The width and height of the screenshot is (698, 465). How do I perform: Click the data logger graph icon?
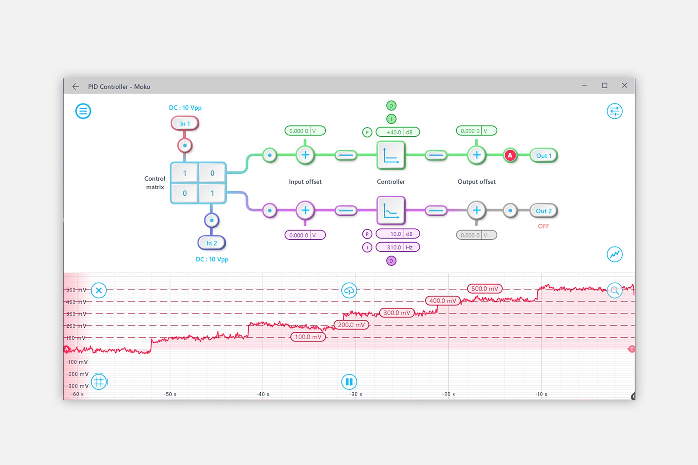pos(614,254)
